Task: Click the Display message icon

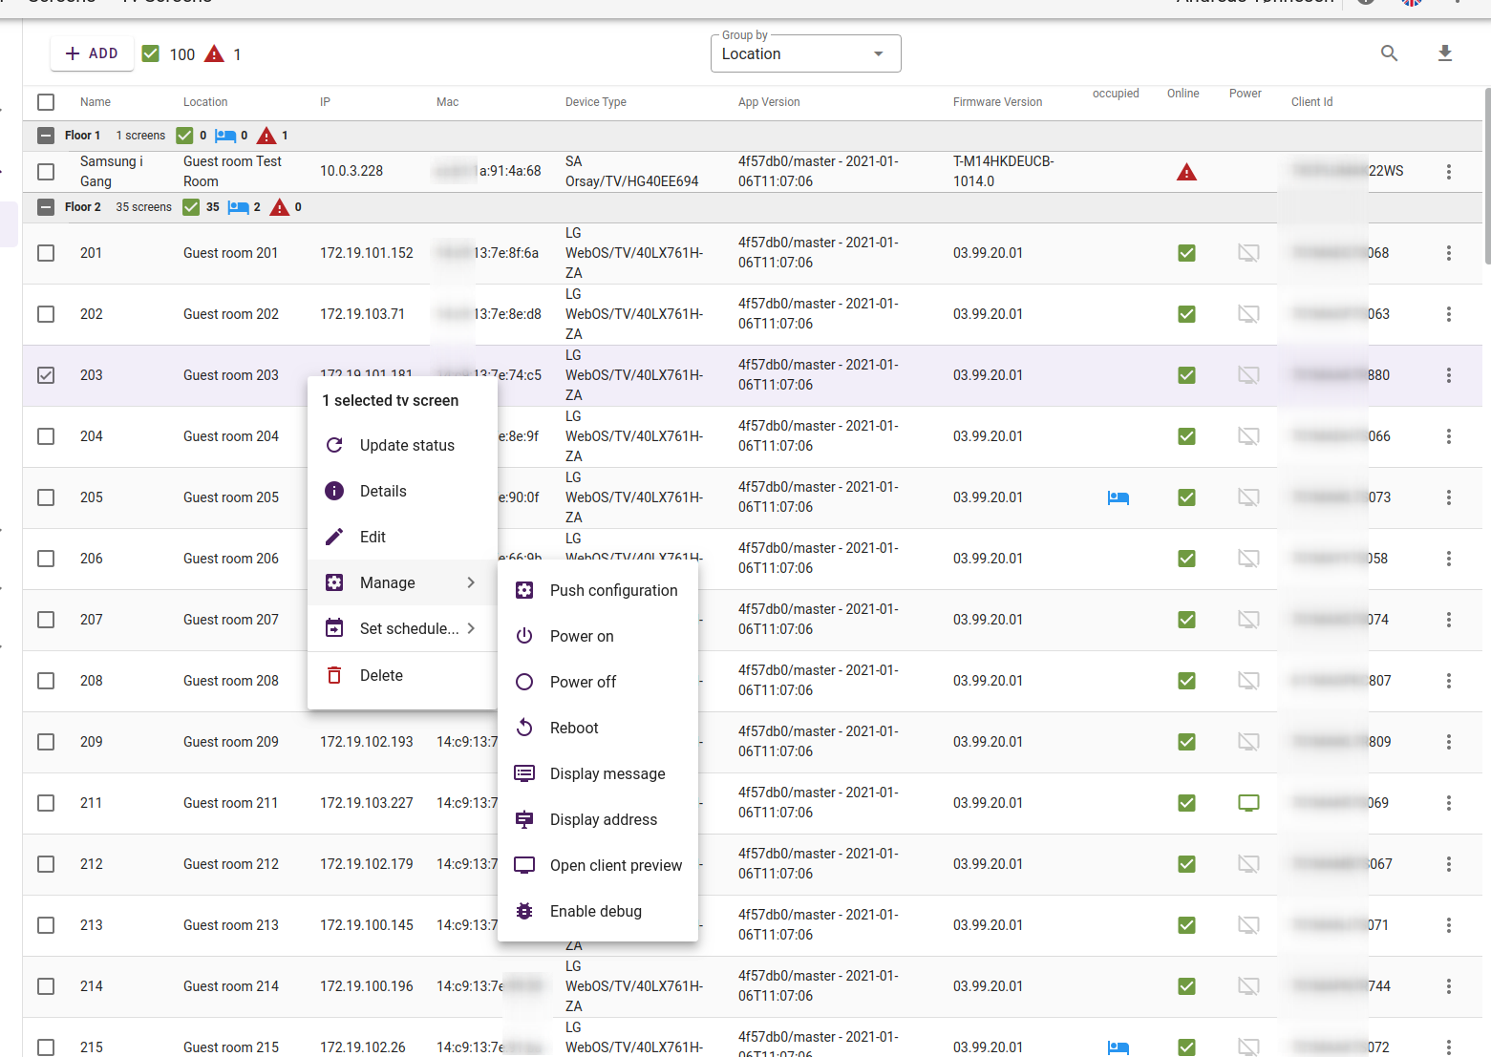Action: click(524, 773)
